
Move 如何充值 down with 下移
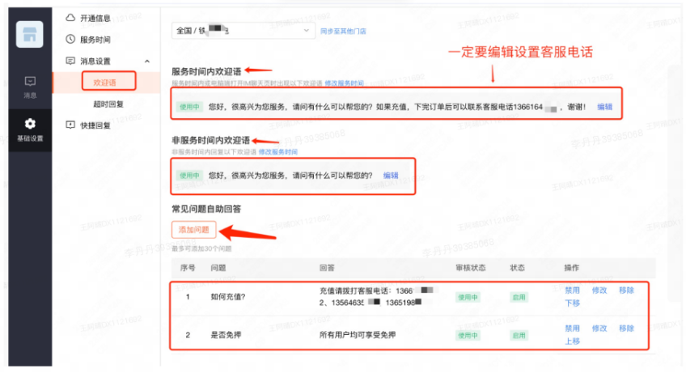pyautogui.click(x=572, y=303)
